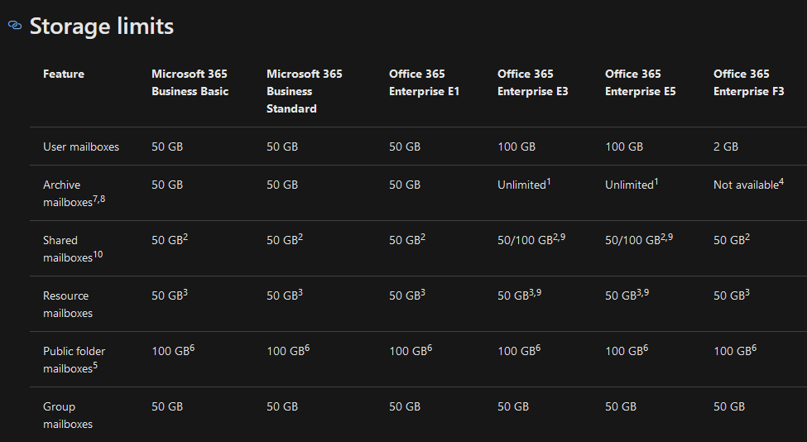Image resolution: width=807 pixels, height=442 pixels.
Task: Open footnote 5 on Public folder mailboxes
Action: [x=95, y=365]
